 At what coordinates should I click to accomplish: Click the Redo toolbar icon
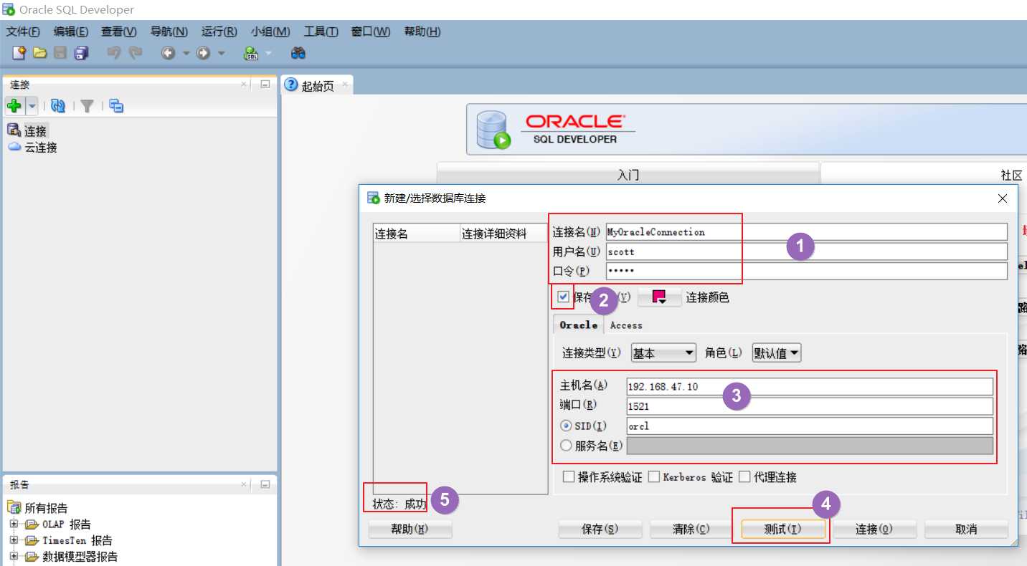pos(135,52)
